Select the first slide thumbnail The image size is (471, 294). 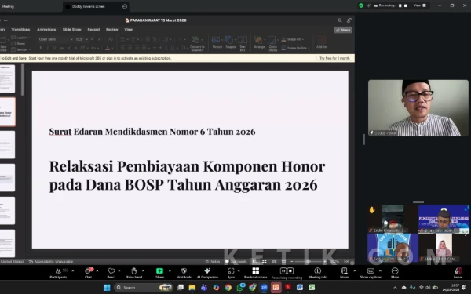7,78
